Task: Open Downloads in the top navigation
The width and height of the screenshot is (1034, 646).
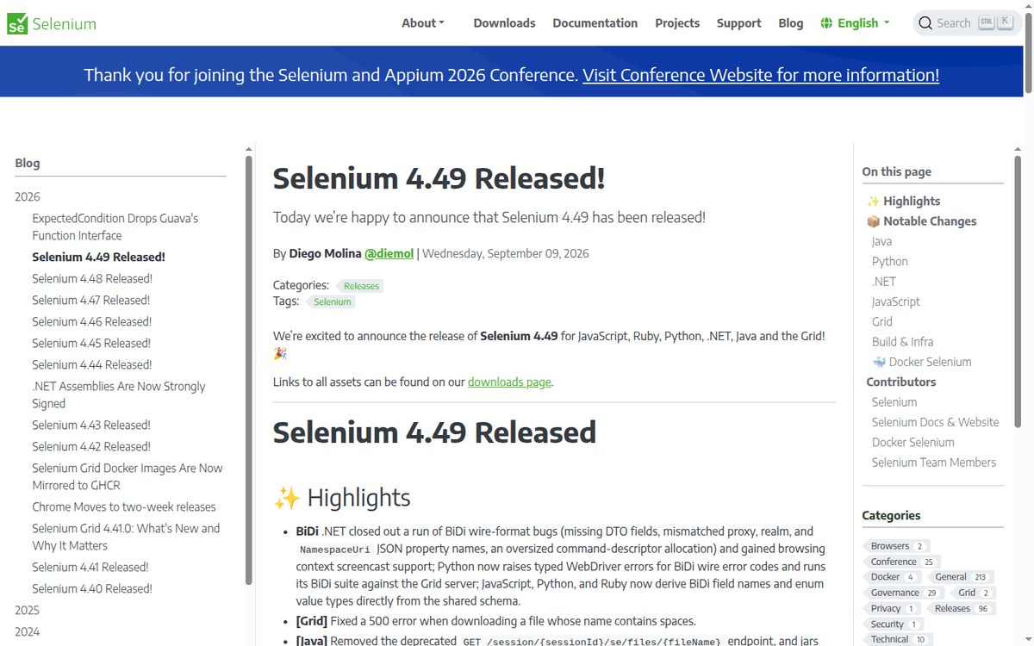Action: [x=504, y=23]
